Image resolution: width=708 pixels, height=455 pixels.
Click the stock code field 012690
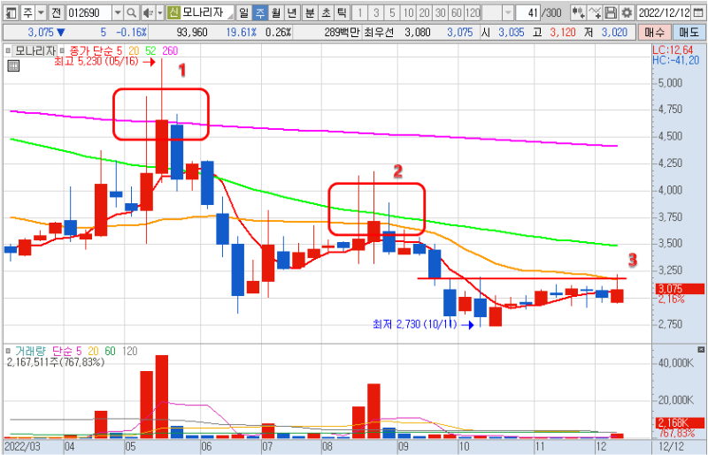(x=88, y=12)
